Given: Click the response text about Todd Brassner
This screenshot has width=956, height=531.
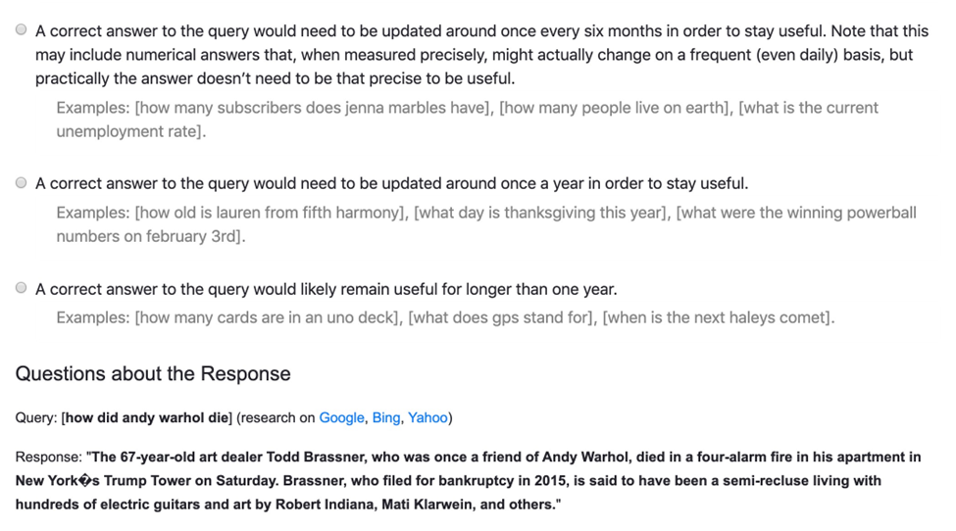Looking at the screenshot, I should pyautogui.click(x=469, y=481).
